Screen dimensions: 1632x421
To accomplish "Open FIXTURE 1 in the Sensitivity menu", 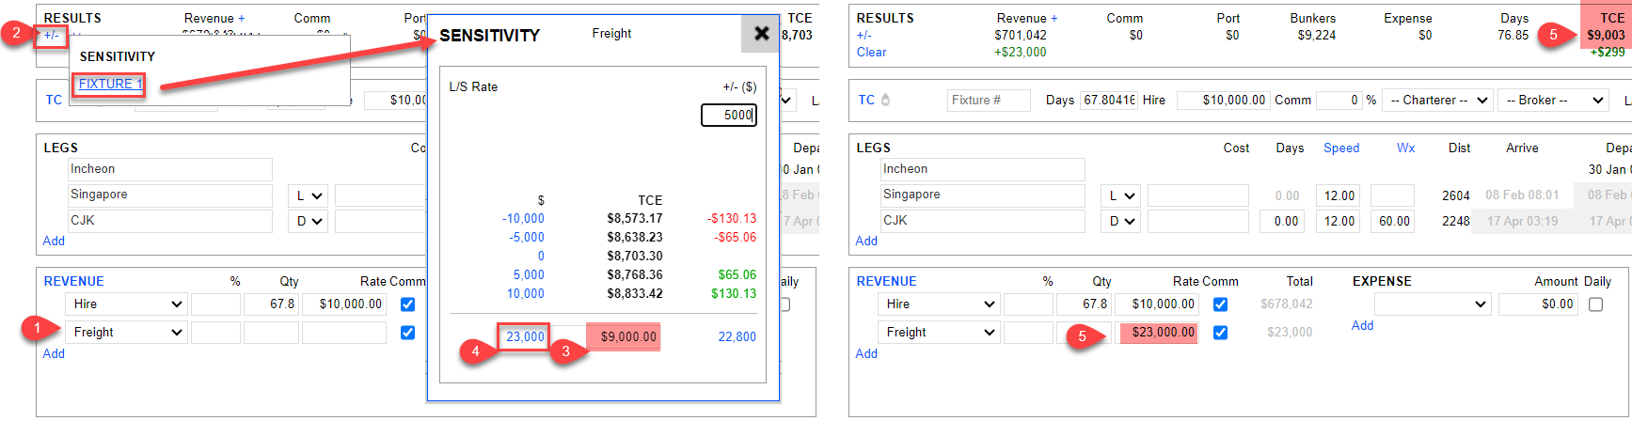I will point(109,84).
